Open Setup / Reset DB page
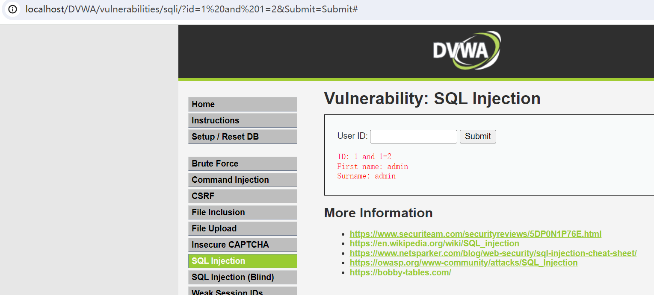Screen dimensions: 654x295 click(243, 137)
